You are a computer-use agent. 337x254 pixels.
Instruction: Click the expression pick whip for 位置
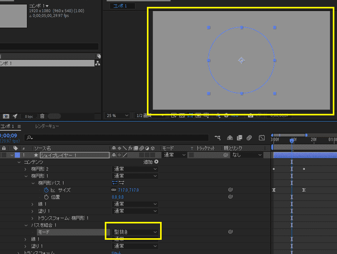pos(231,197)
